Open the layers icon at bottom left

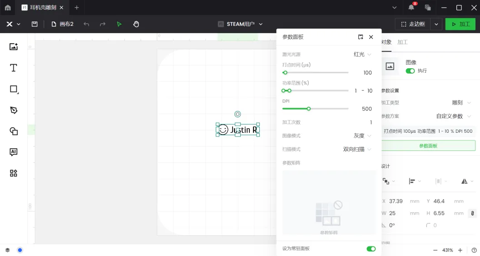tap(8, 250)
